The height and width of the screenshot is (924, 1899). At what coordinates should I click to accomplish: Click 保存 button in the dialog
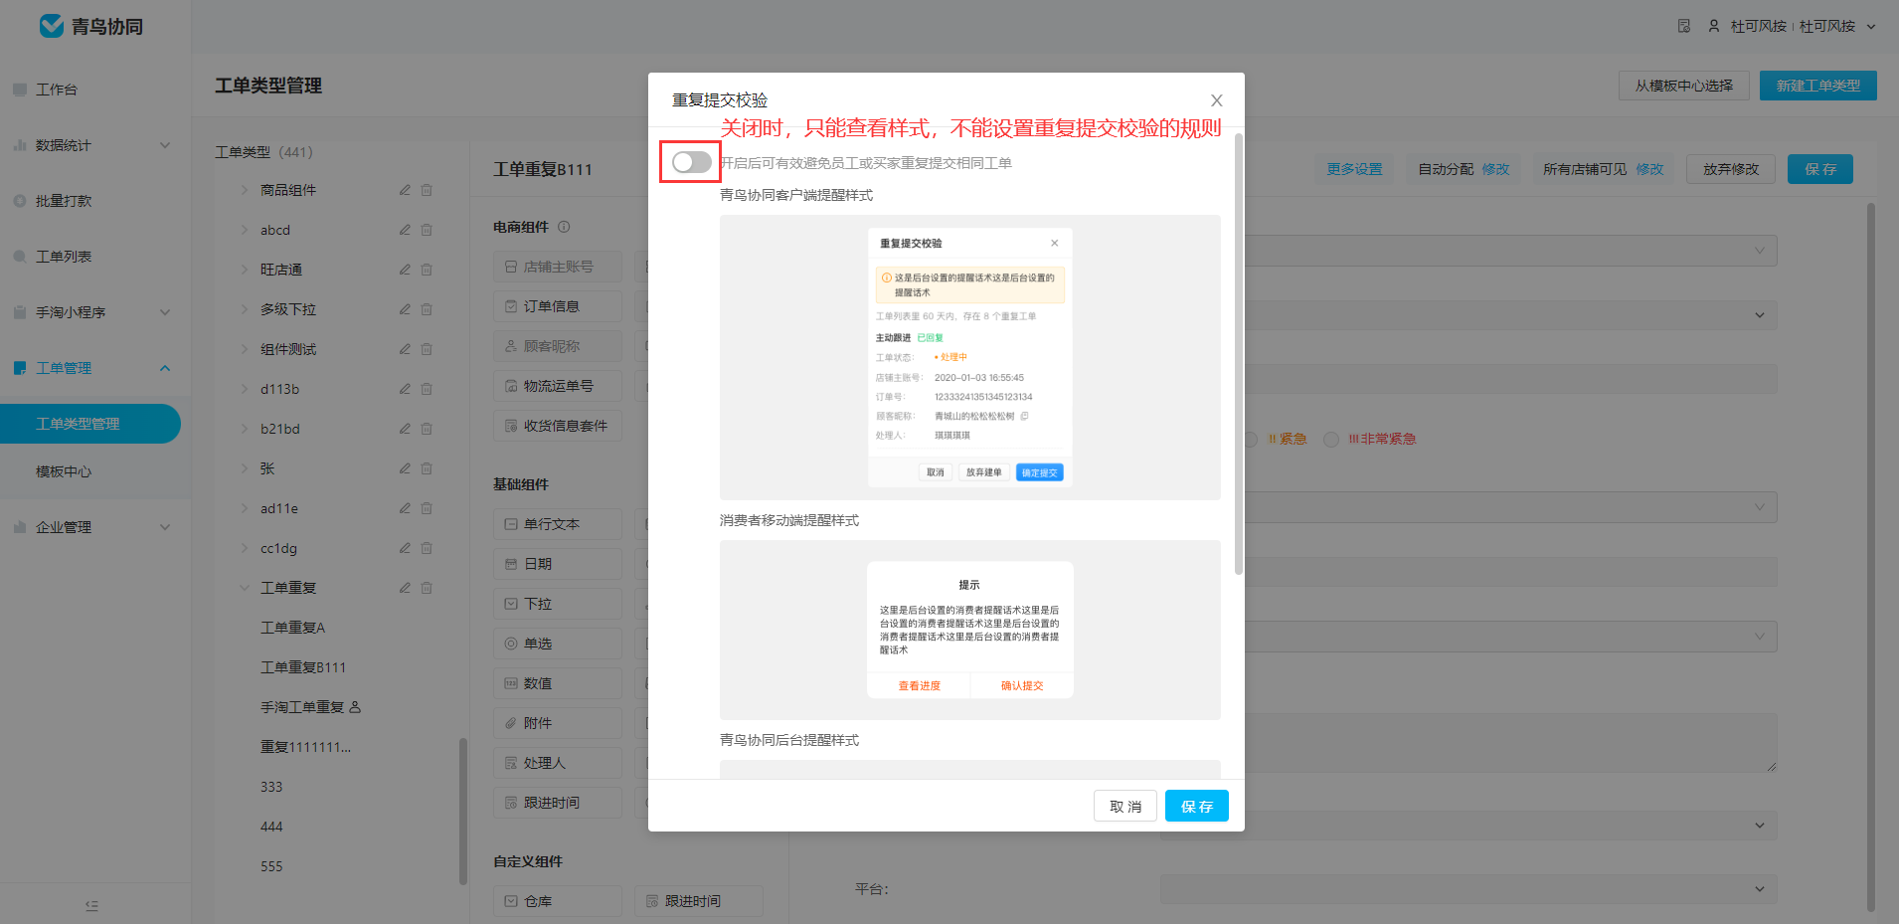[x=1196, y=806]
